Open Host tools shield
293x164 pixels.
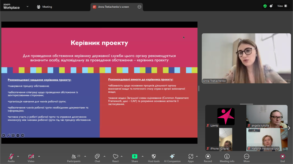click(x=154, y=158)
